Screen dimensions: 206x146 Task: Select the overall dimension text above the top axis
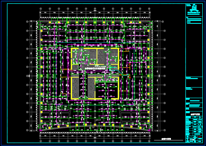[x=95, y=11]
